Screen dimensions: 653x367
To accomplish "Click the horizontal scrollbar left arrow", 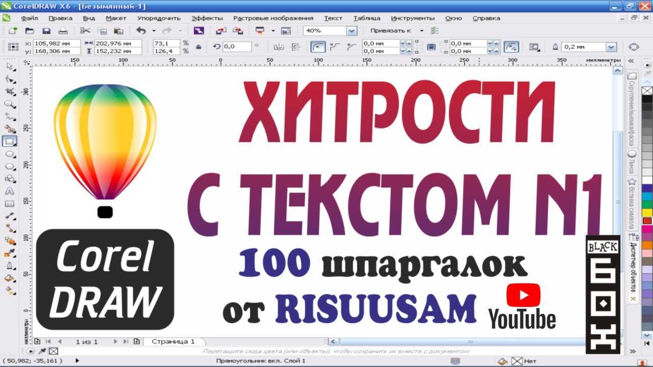I will point(334,342).
